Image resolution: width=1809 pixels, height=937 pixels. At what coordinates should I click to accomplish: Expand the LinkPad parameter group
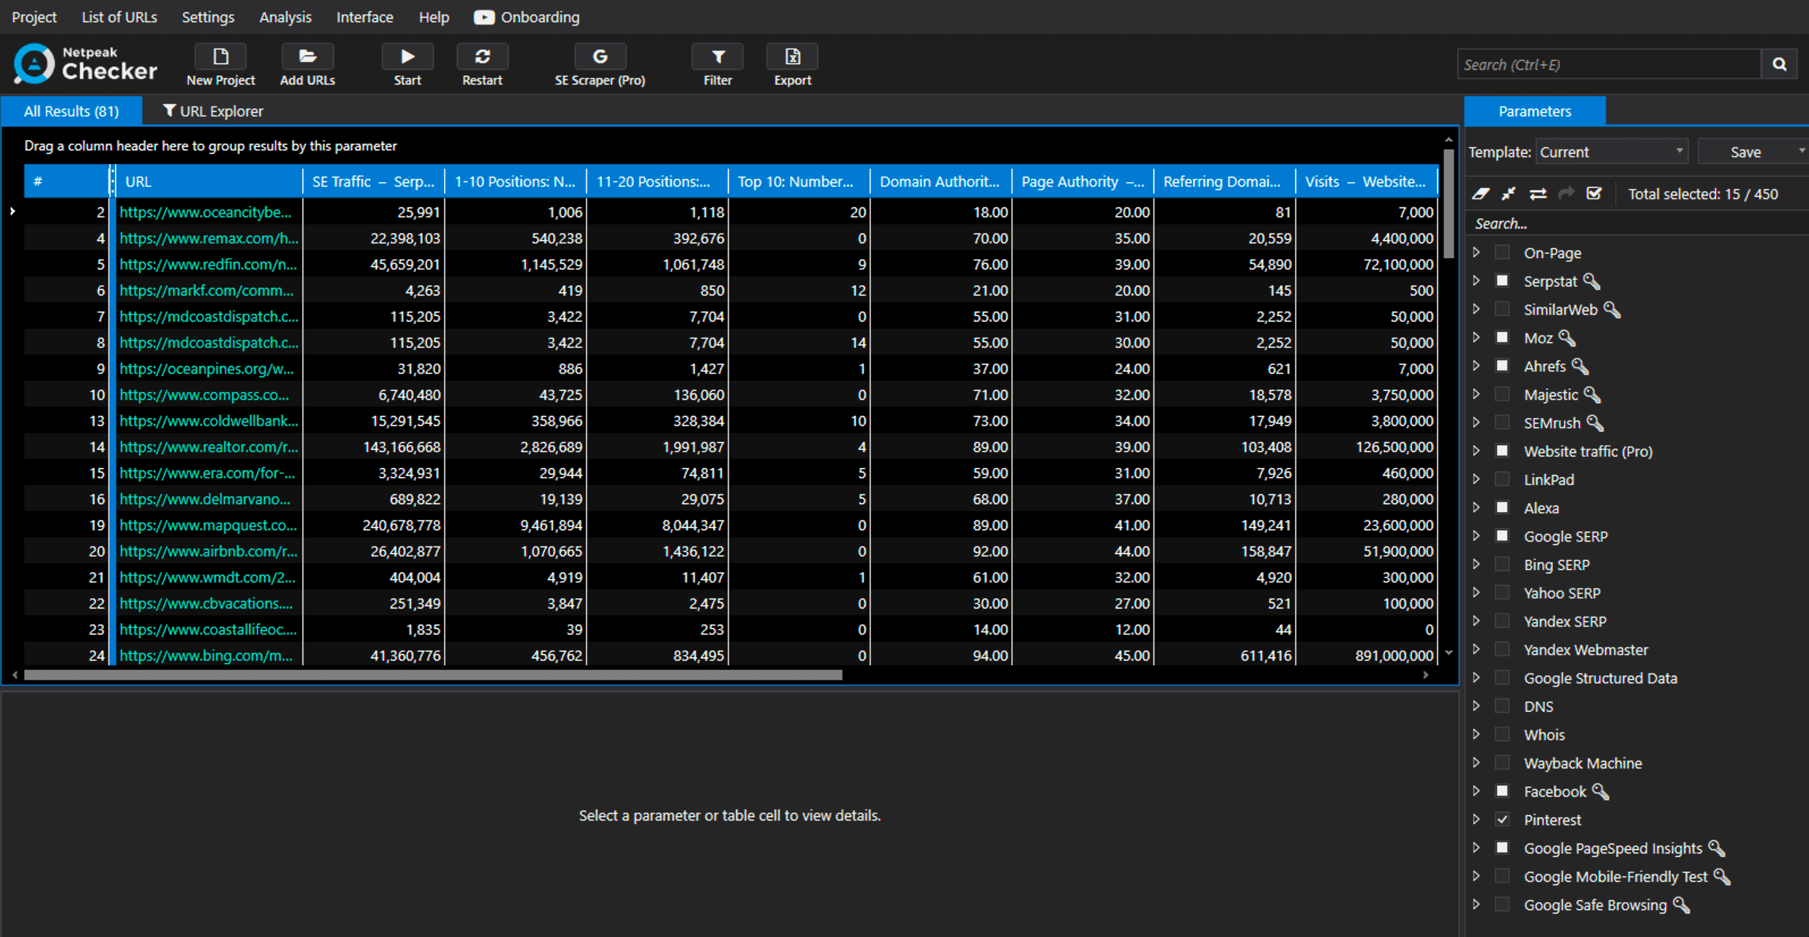coord(1476,480)
